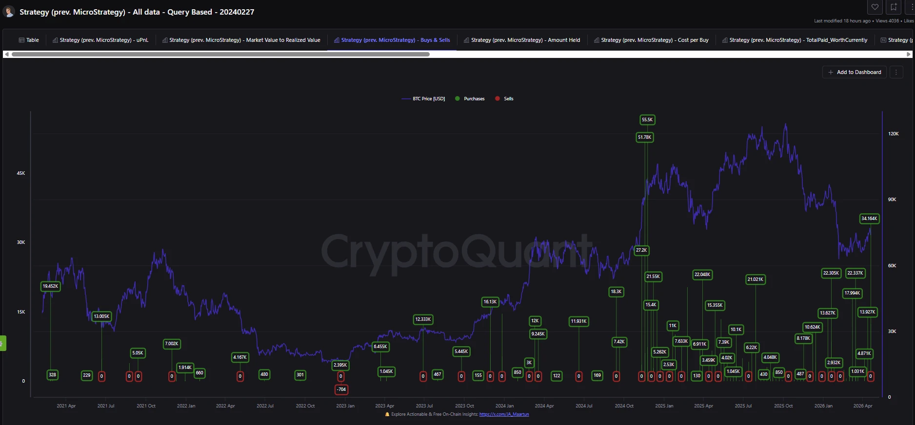915x425 pixels.
Task: Click the 2025 Oct x-axis label
Action: [783, 406]
